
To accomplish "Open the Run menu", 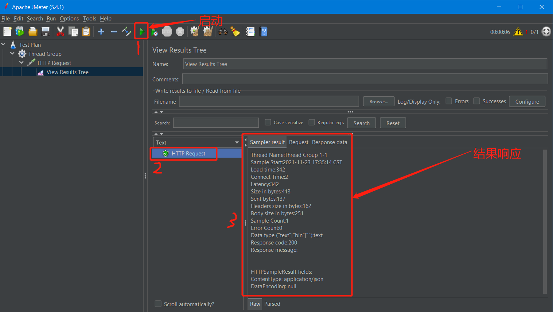I will (x=51, y=19).
